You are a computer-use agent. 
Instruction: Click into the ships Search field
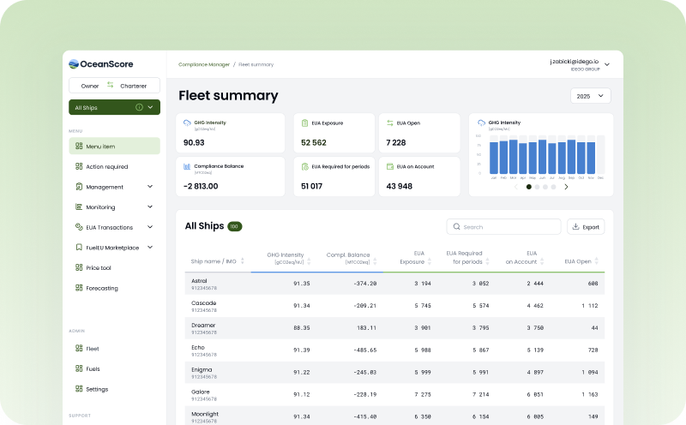click(508, 227)
